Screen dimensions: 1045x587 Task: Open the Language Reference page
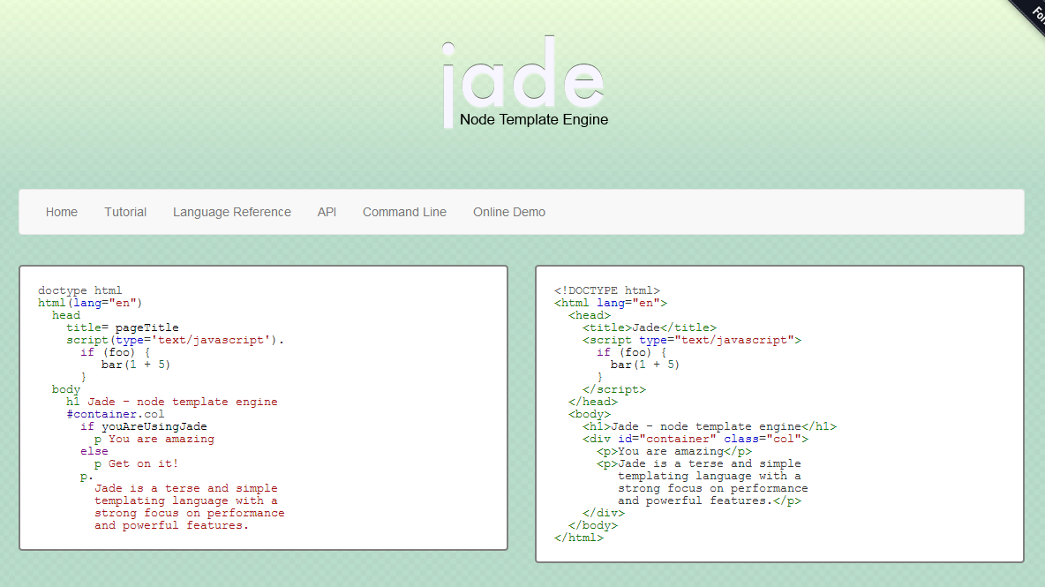point(232,212)
